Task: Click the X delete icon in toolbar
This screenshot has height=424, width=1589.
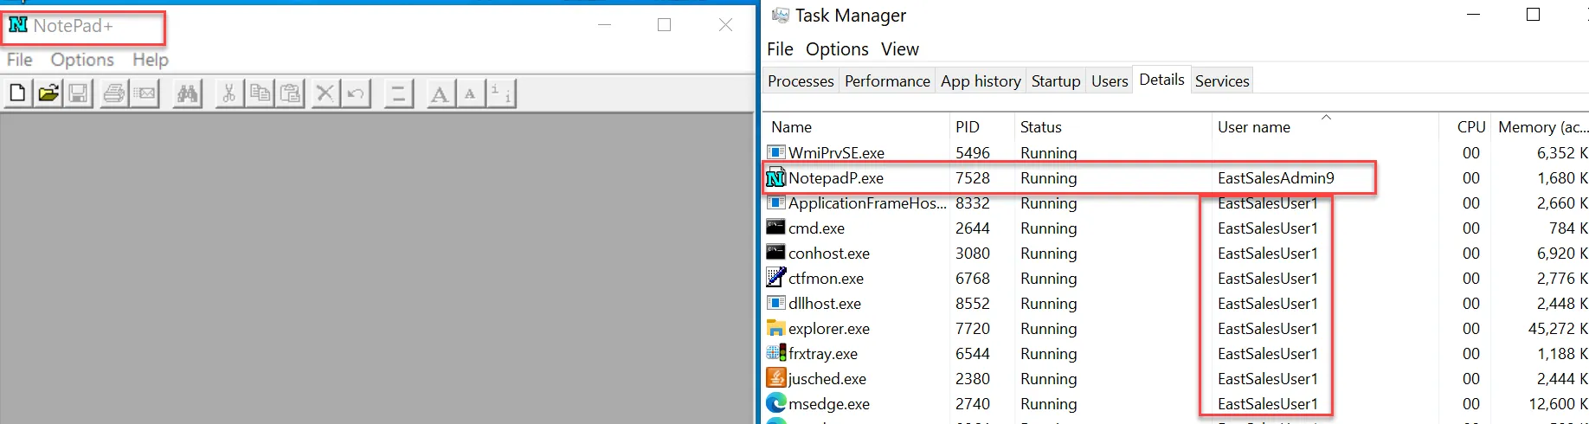Action: pos(325,93)
